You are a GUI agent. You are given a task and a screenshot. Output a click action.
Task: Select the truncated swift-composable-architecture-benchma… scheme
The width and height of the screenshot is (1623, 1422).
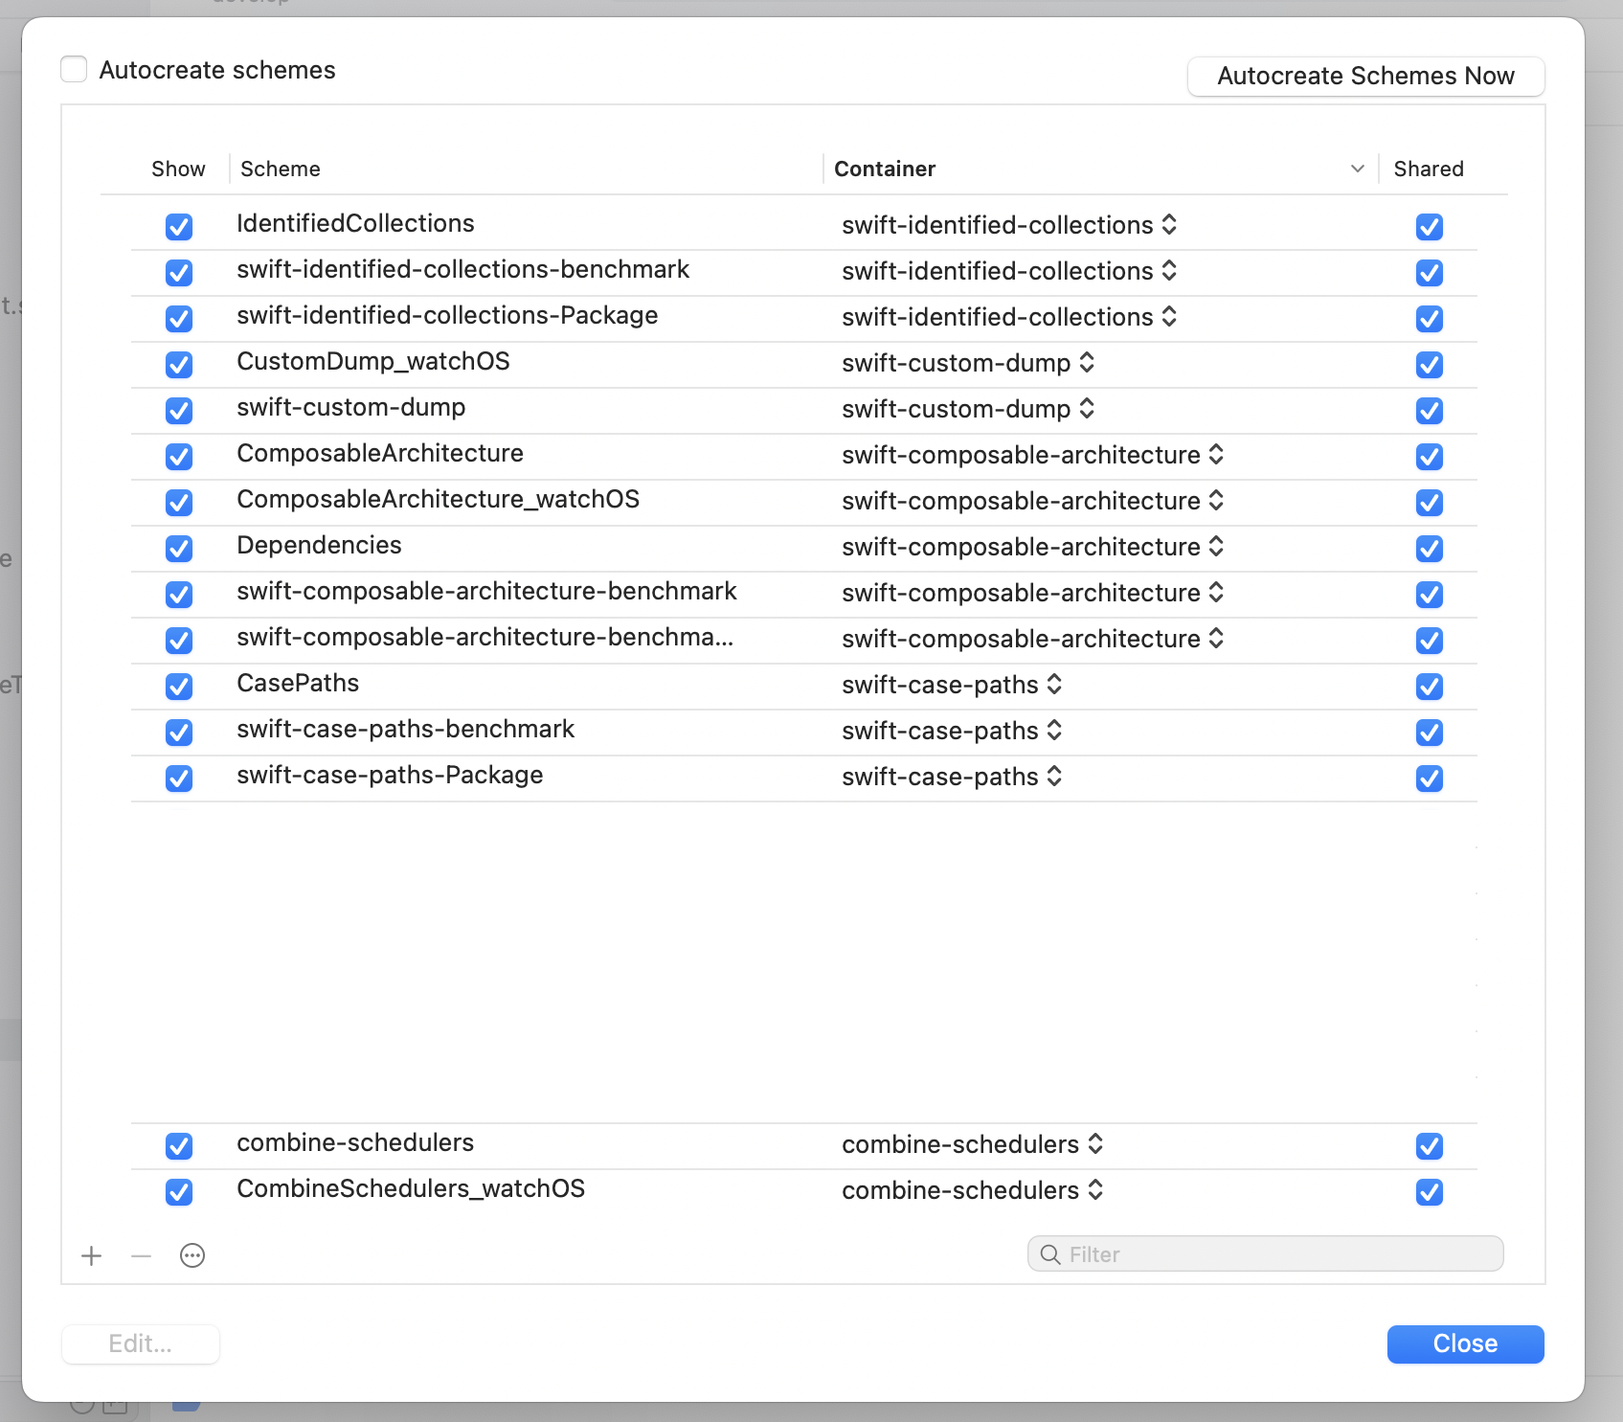(x=485, y=637)
